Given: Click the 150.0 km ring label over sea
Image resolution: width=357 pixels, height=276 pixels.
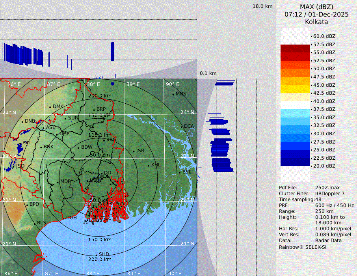Looking at the screenshot, I should [100, 240].
